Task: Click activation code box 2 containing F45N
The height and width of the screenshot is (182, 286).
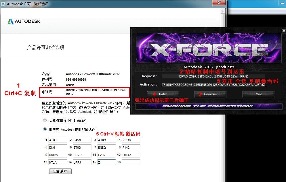Action: (82, 140)
